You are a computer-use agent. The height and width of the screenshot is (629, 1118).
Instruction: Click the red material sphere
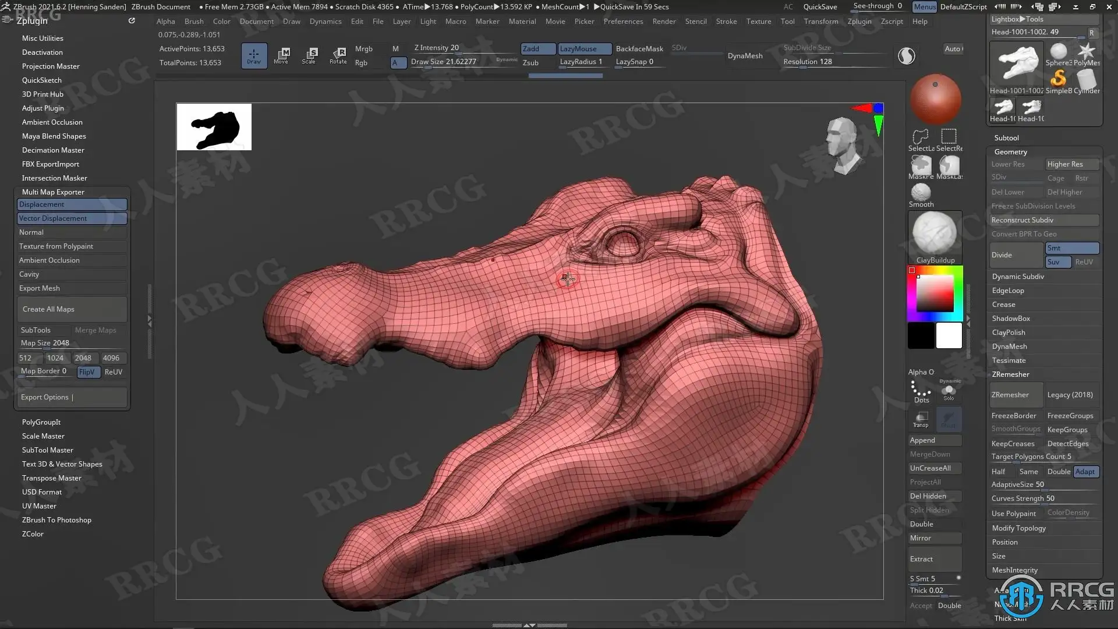[x=935, y=99]
